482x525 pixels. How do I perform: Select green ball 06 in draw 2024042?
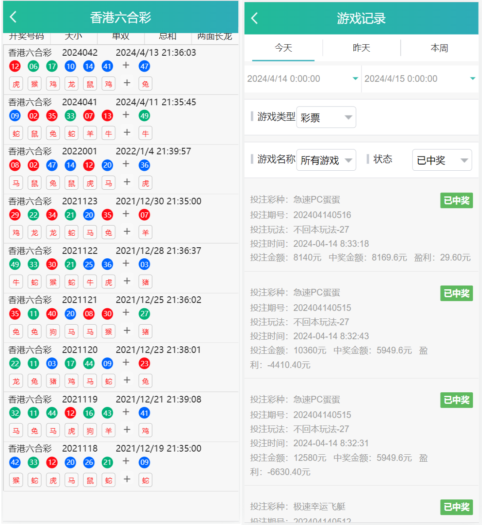[x=34, y=66]
